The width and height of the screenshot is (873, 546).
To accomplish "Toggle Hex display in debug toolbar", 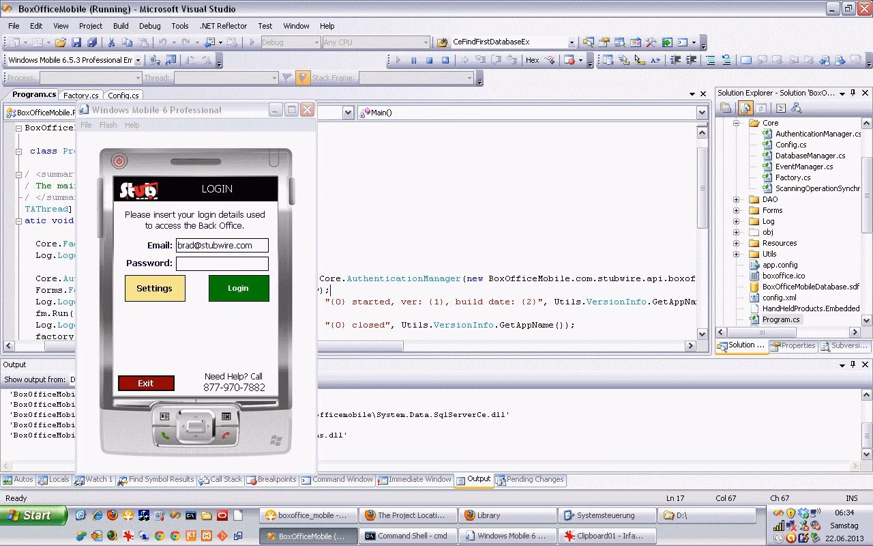I will click(533, 60).
